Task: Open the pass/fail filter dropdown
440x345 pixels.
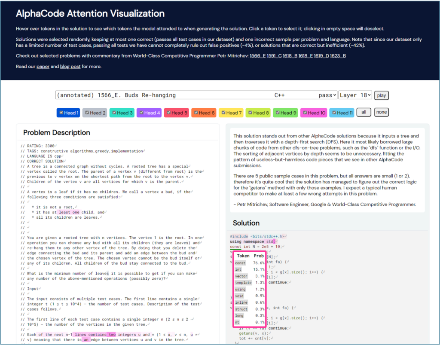Action: [x=331, y=95]
